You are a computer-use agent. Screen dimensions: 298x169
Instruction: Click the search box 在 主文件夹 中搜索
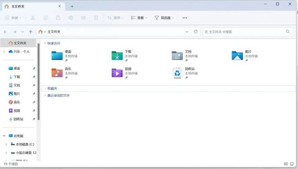pos(248,32)
